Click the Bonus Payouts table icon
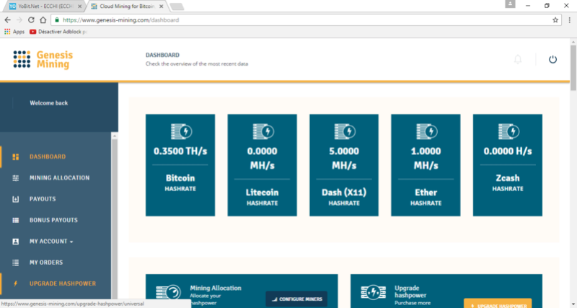The height and width of the screenshot is (308, 577). click(x=15, y=221)
